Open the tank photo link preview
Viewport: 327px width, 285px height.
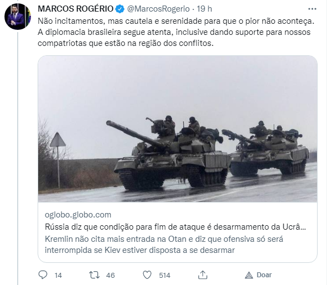178,129
